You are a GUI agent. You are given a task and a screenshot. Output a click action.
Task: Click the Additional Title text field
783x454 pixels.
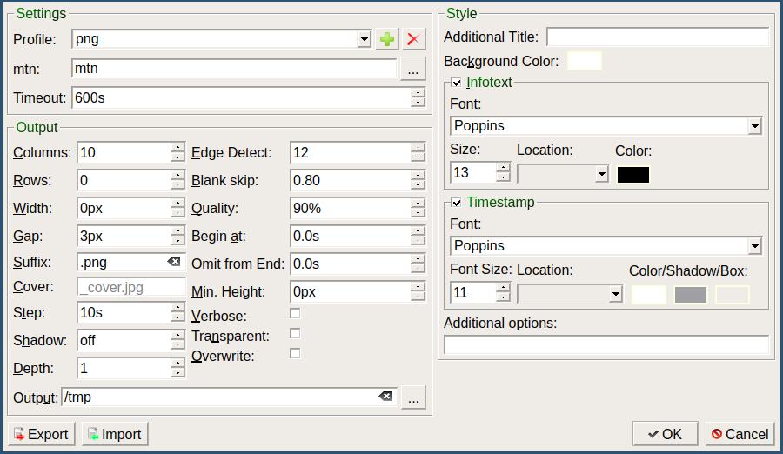tap(657, 37)
